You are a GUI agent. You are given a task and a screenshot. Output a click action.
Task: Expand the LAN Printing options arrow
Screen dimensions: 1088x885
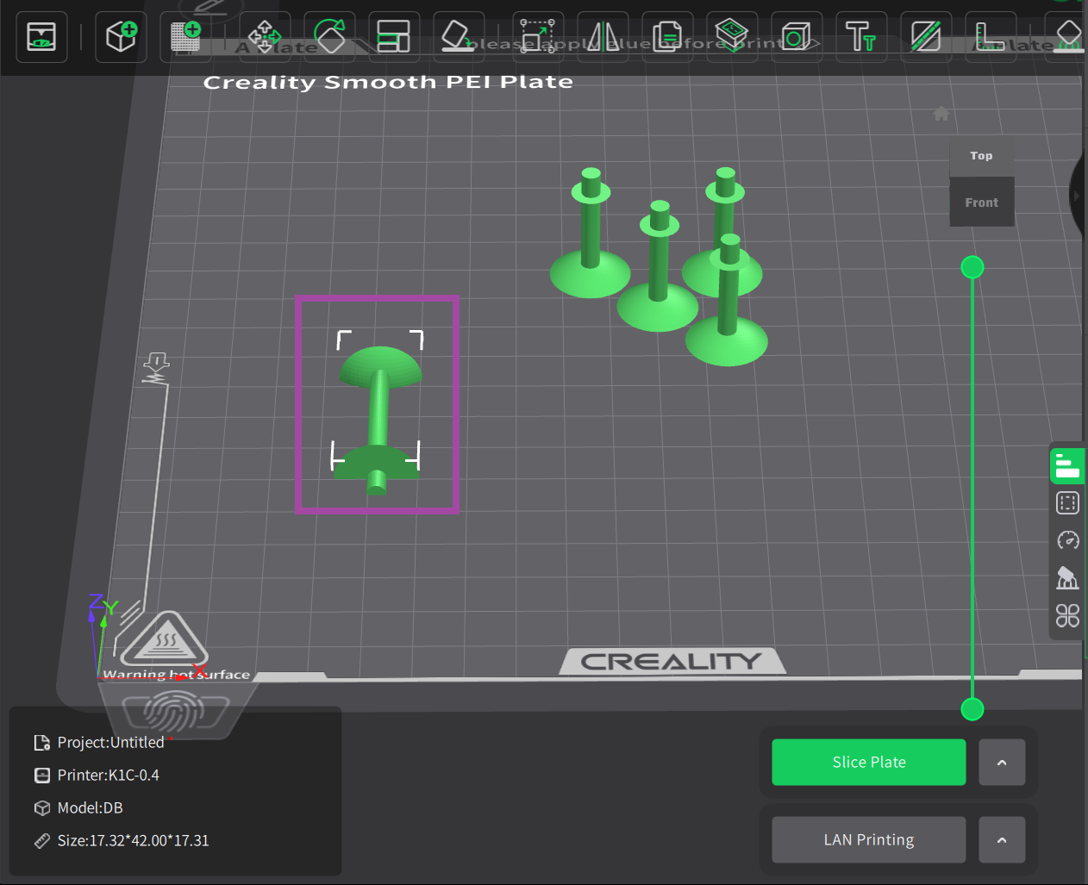pos(1002,840)
